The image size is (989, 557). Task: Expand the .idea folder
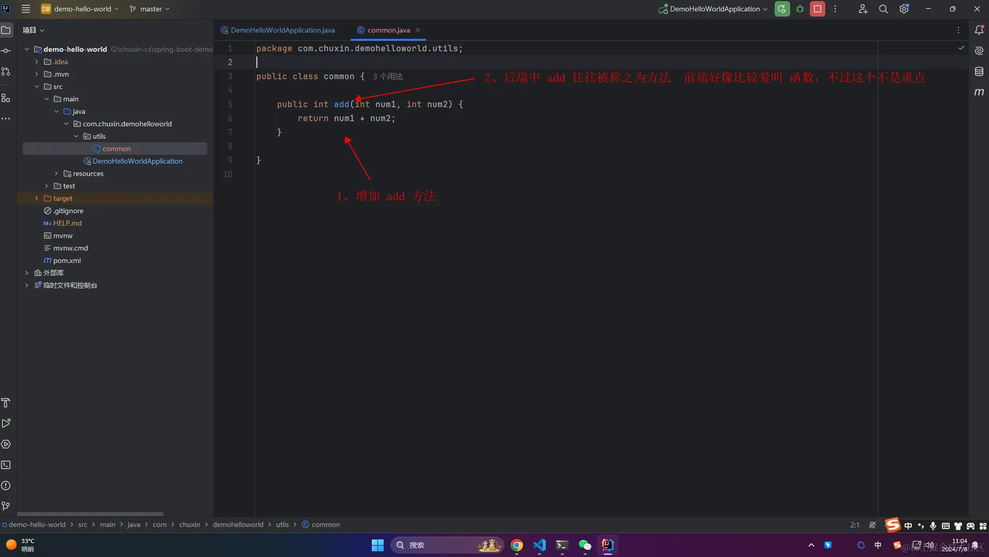36,62
